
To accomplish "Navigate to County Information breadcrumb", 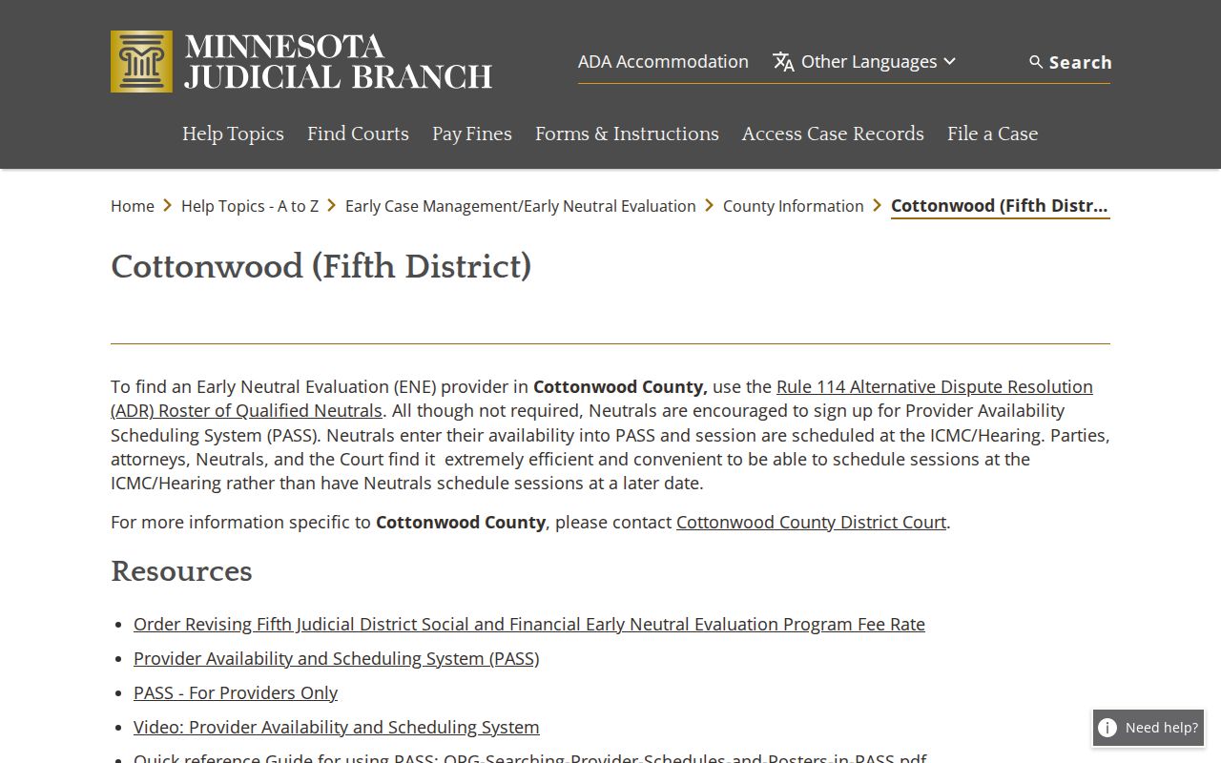I will [794, 206].
